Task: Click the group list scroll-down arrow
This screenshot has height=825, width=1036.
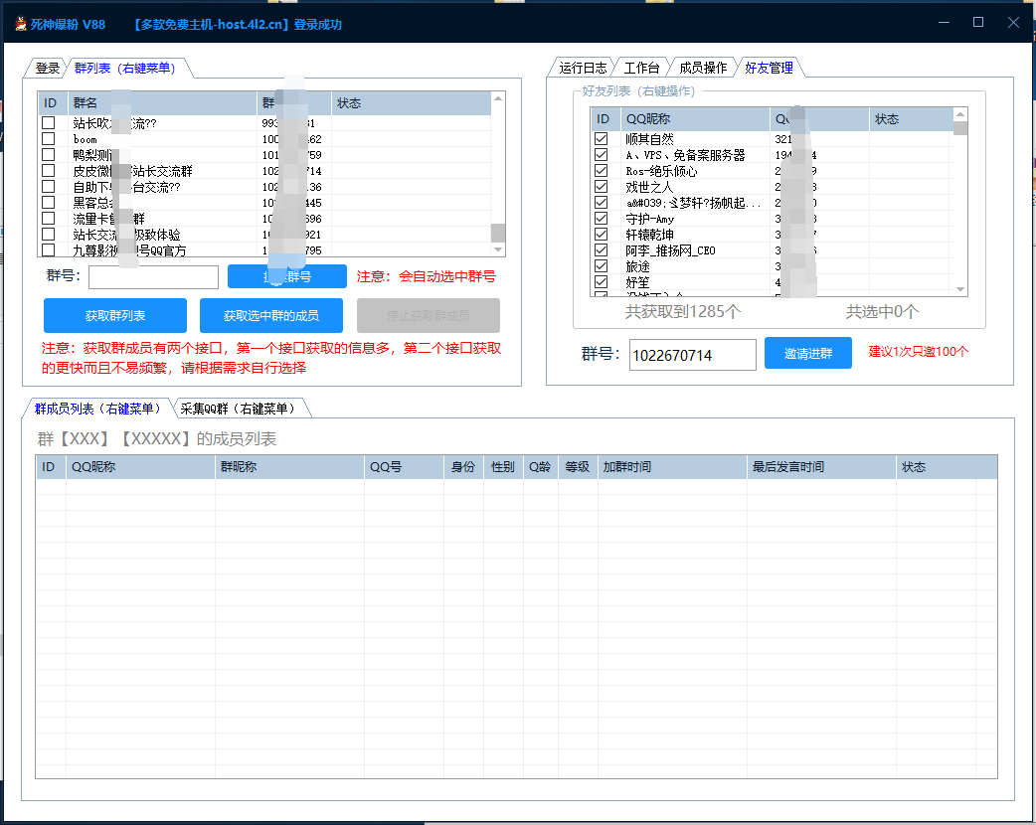Action: click(x=499, y=250)
